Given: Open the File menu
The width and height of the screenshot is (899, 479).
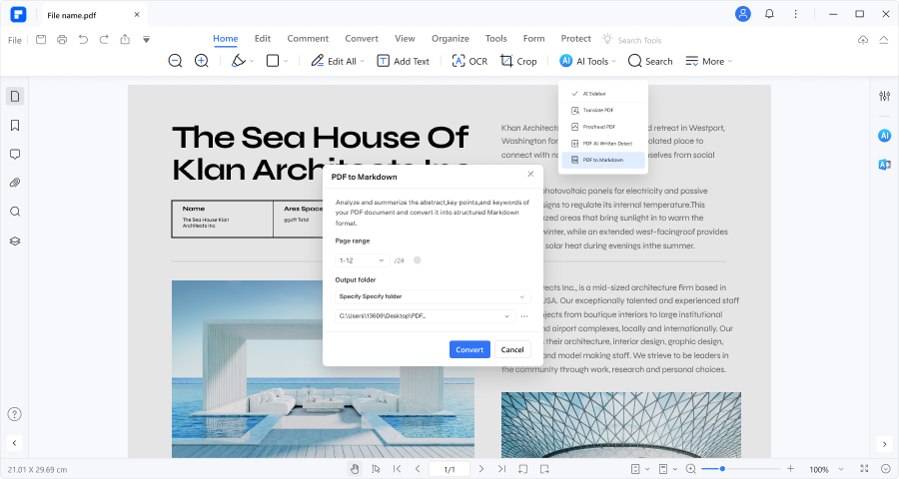Looking at the screenshot, I should coord(15,40).
